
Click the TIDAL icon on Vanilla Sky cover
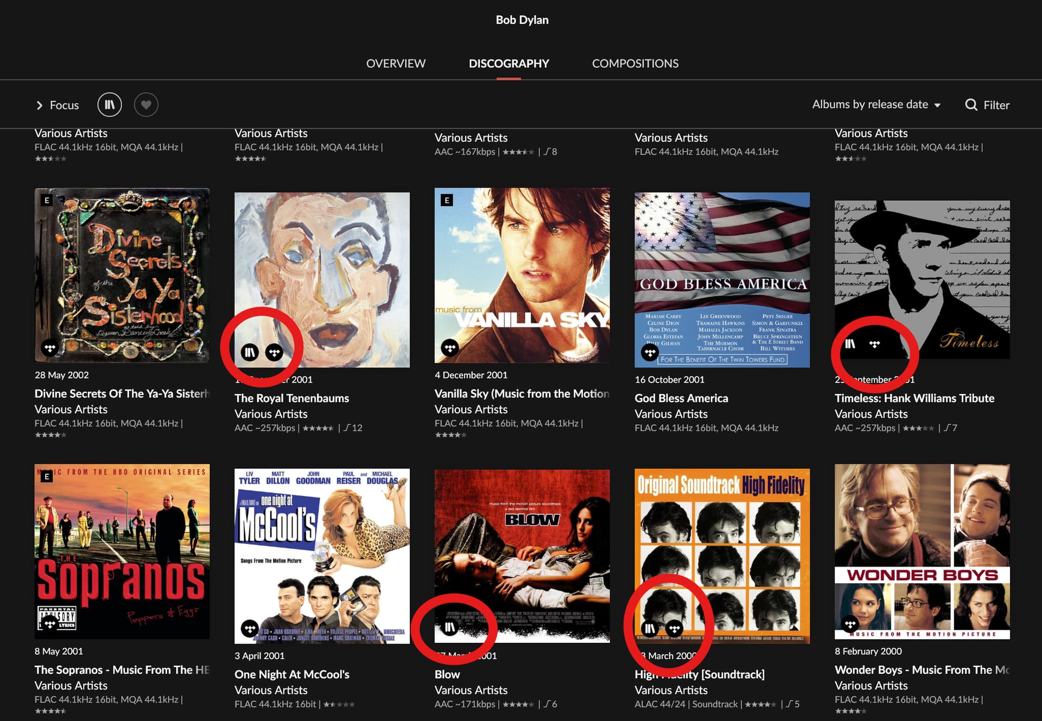tap(450, 348)
